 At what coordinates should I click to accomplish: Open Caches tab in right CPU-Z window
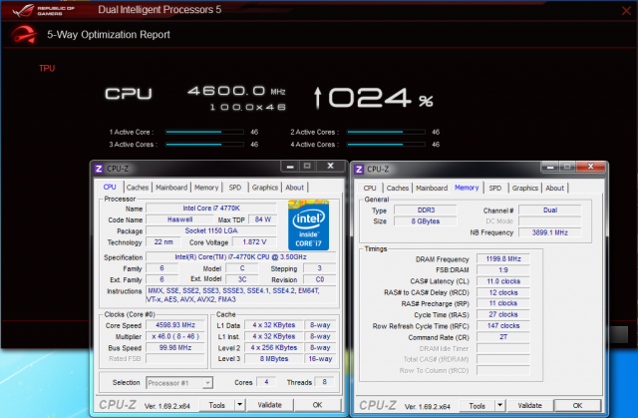(x=398, y=188)
